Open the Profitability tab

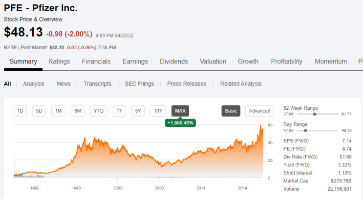tap(287, 61)
